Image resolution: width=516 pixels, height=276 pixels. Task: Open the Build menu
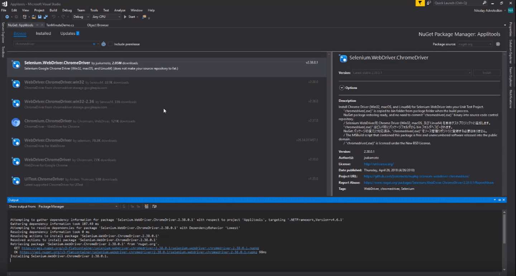(53, 10)
